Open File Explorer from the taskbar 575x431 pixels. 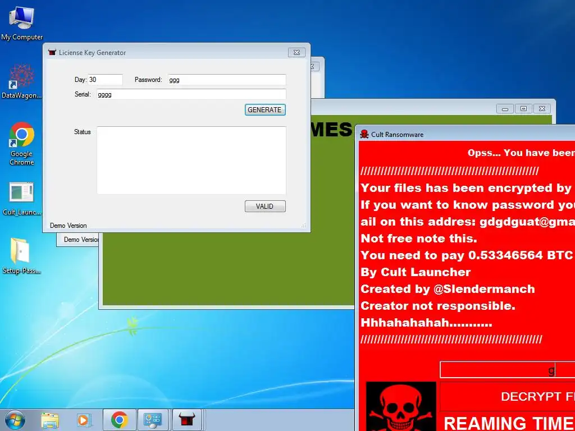click(50, 420)
